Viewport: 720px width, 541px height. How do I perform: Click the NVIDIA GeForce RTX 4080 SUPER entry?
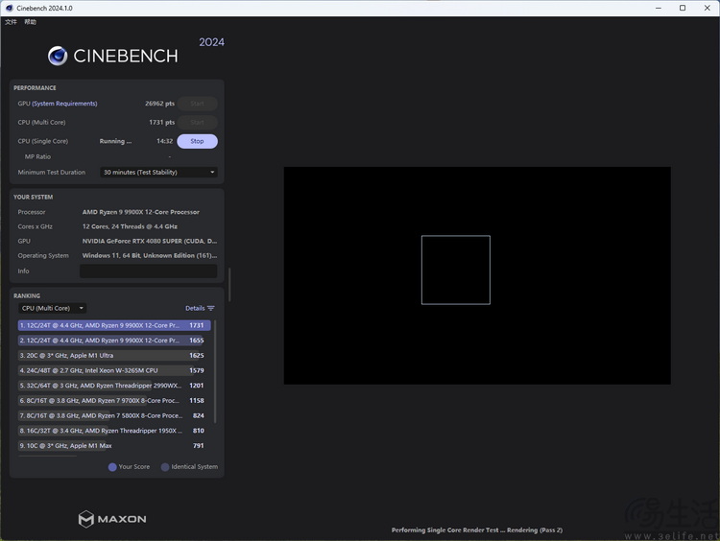coord(150,242)
